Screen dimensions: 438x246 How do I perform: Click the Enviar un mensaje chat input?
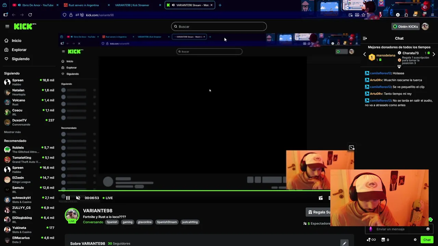click(399, 229)
